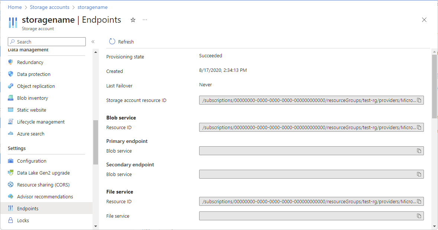Screen dimensions: 438x230
Task: Click the Redundancy globe icon
Action: [10, 62]
